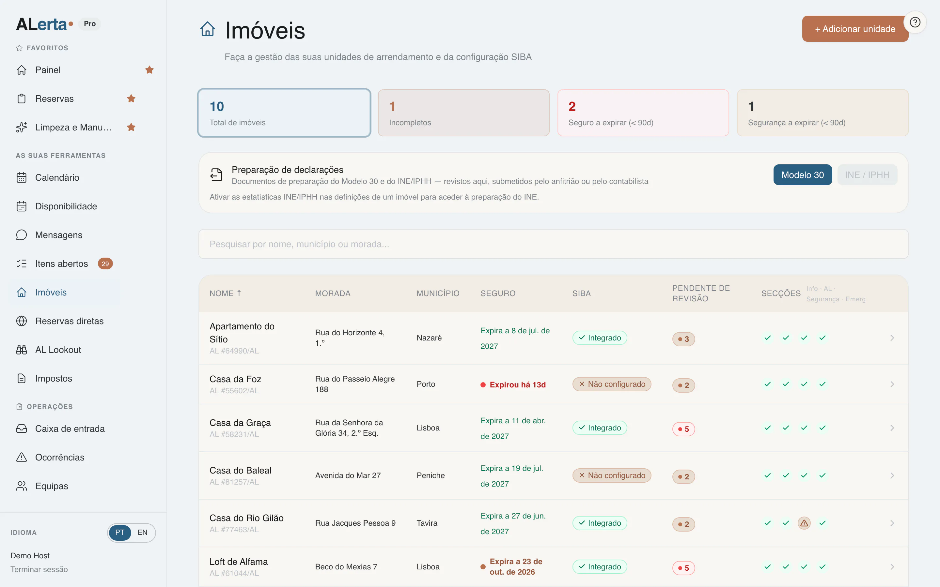Filter by Seguro a expirar card

pos(643,113)
